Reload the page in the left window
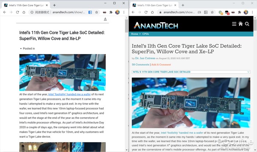 point(17,12)
